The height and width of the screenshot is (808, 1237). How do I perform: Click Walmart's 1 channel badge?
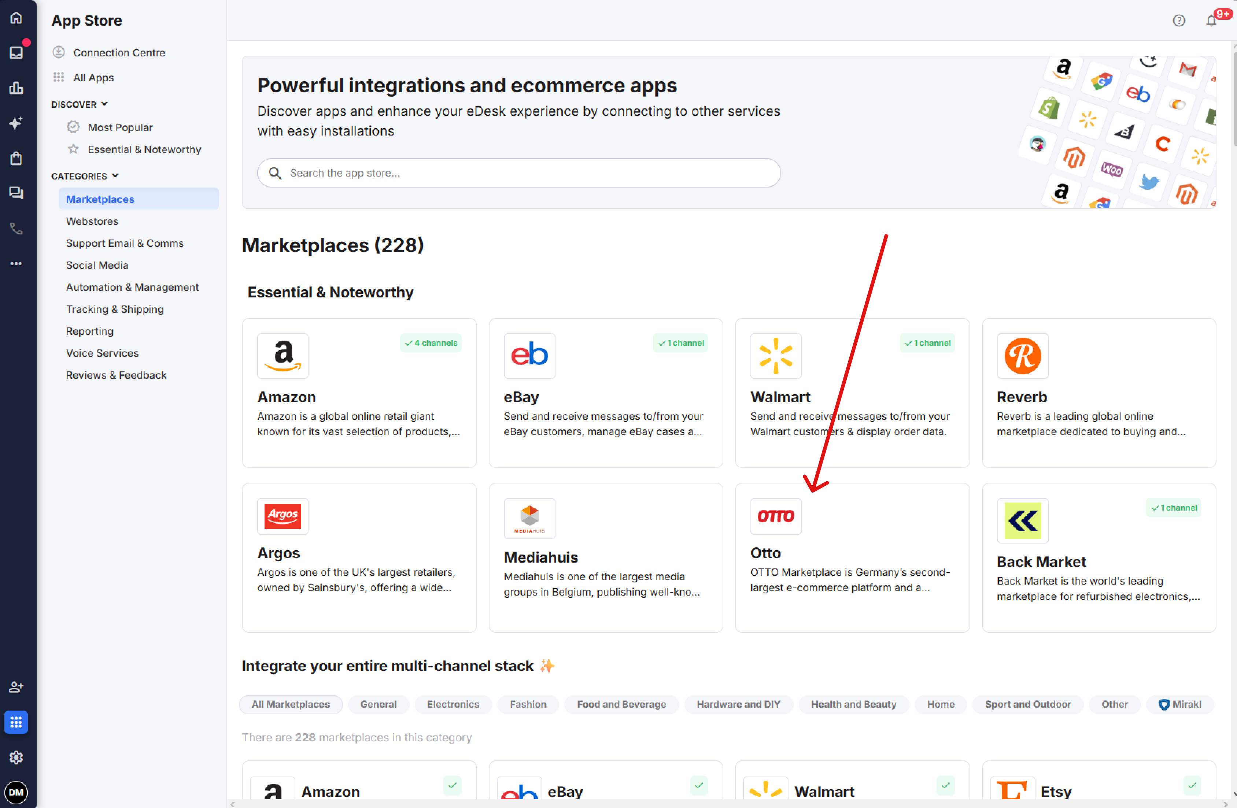927,343
